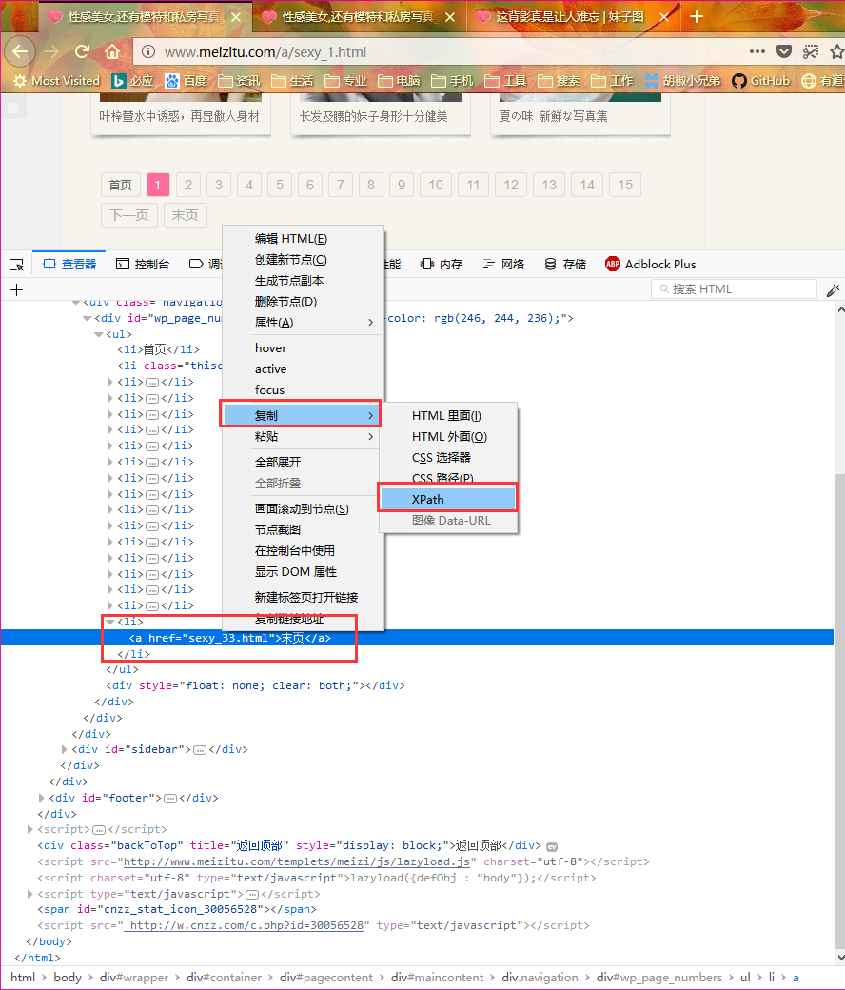Open the 粘贴 paste submenu
Image resolution: width=845 pixels, height=990 pixels.
[x=303, y=436]
